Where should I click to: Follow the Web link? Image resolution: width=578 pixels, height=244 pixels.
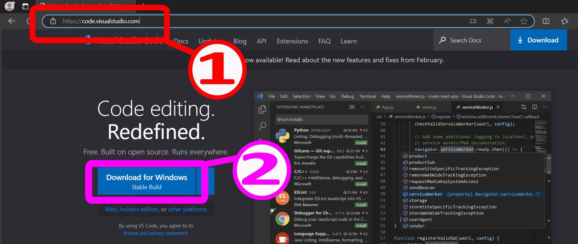tap(111, 209)
